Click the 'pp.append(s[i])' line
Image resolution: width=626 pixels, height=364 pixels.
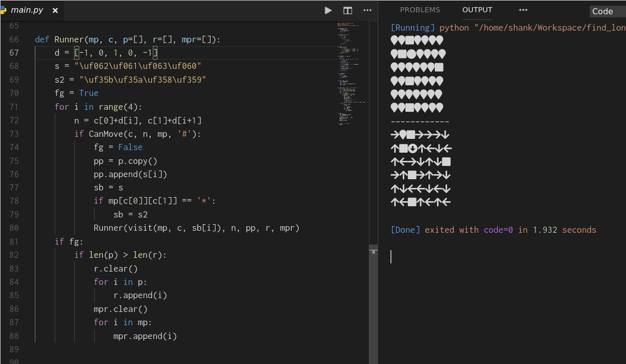point(130,174)
